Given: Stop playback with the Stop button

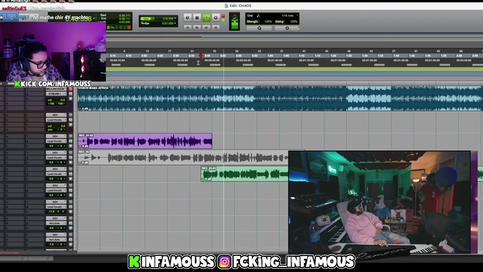Looking at the screenshot, I should 197,18.
